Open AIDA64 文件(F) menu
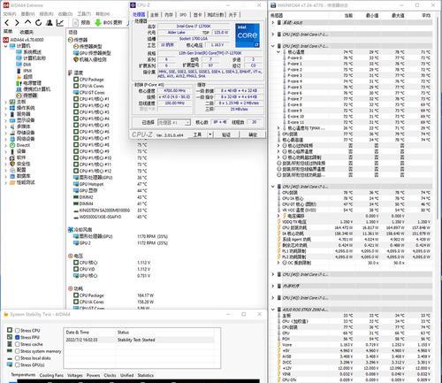442x383 pixels. [10, 14]
